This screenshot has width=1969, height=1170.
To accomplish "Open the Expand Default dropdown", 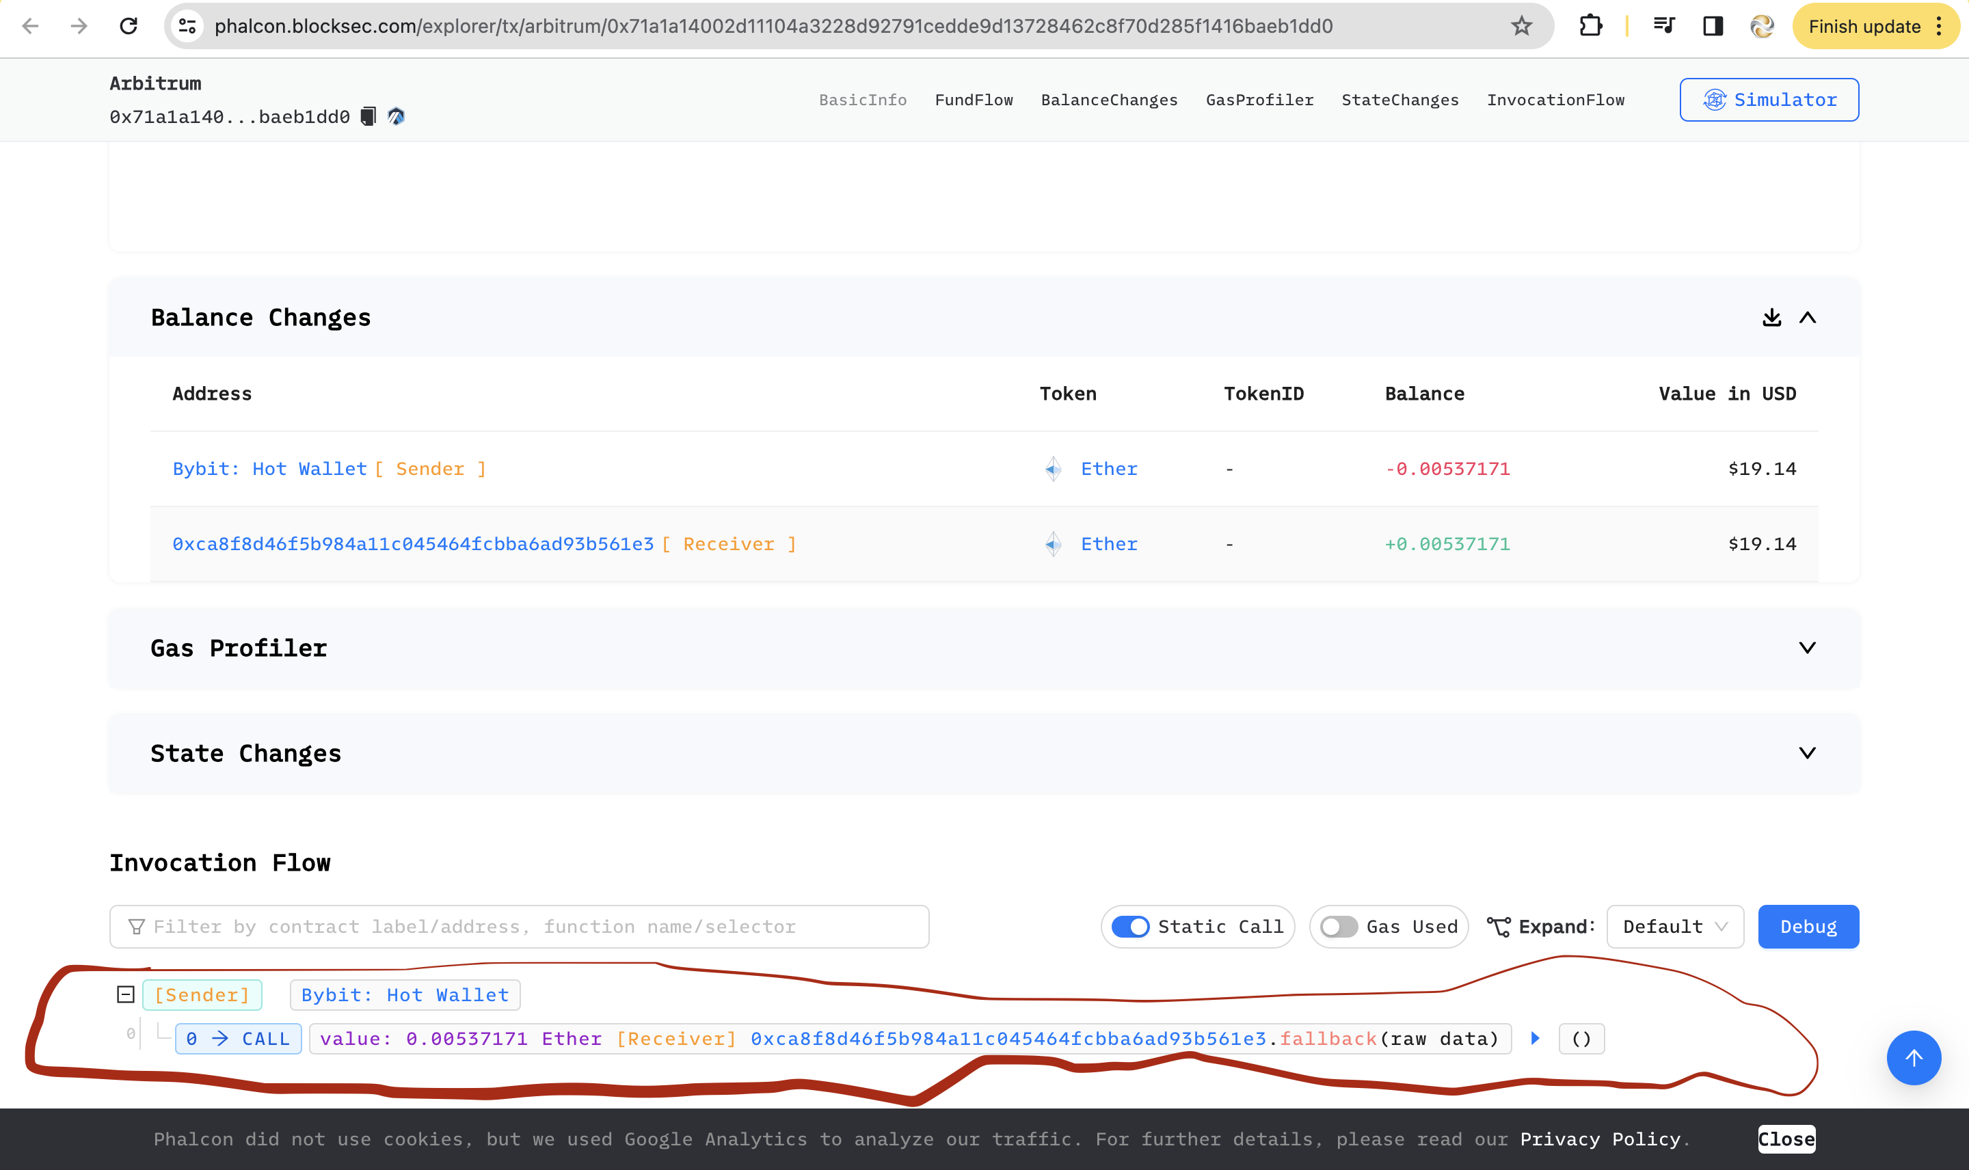I will [x=1674, y=927].
